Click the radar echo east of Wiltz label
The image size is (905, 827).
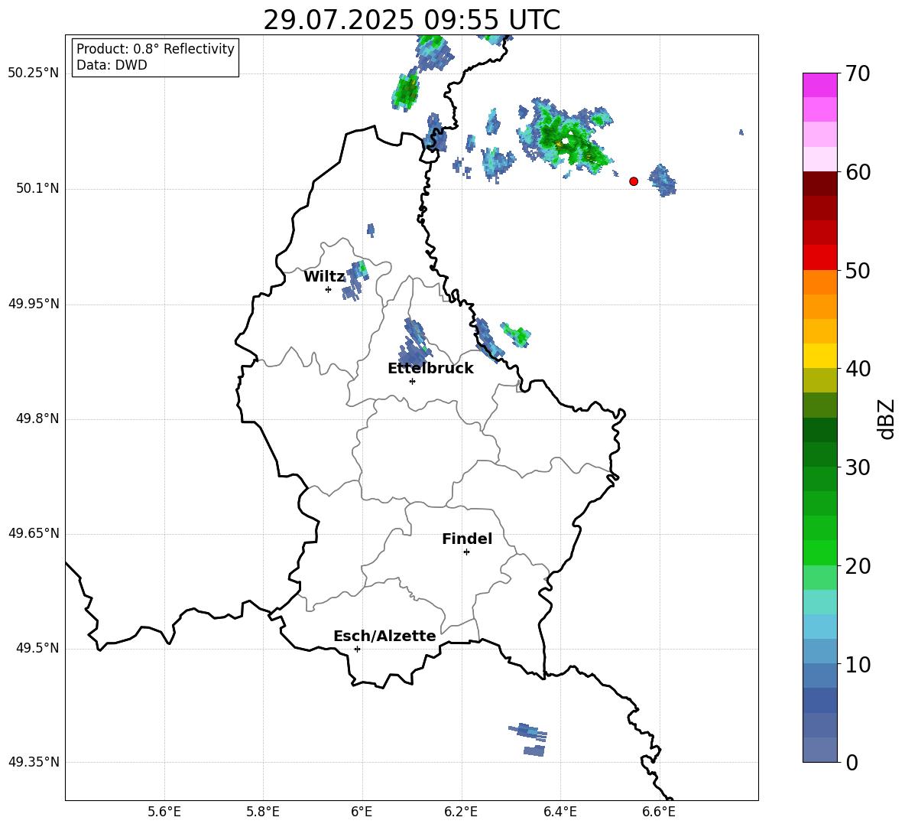(355, 279)
